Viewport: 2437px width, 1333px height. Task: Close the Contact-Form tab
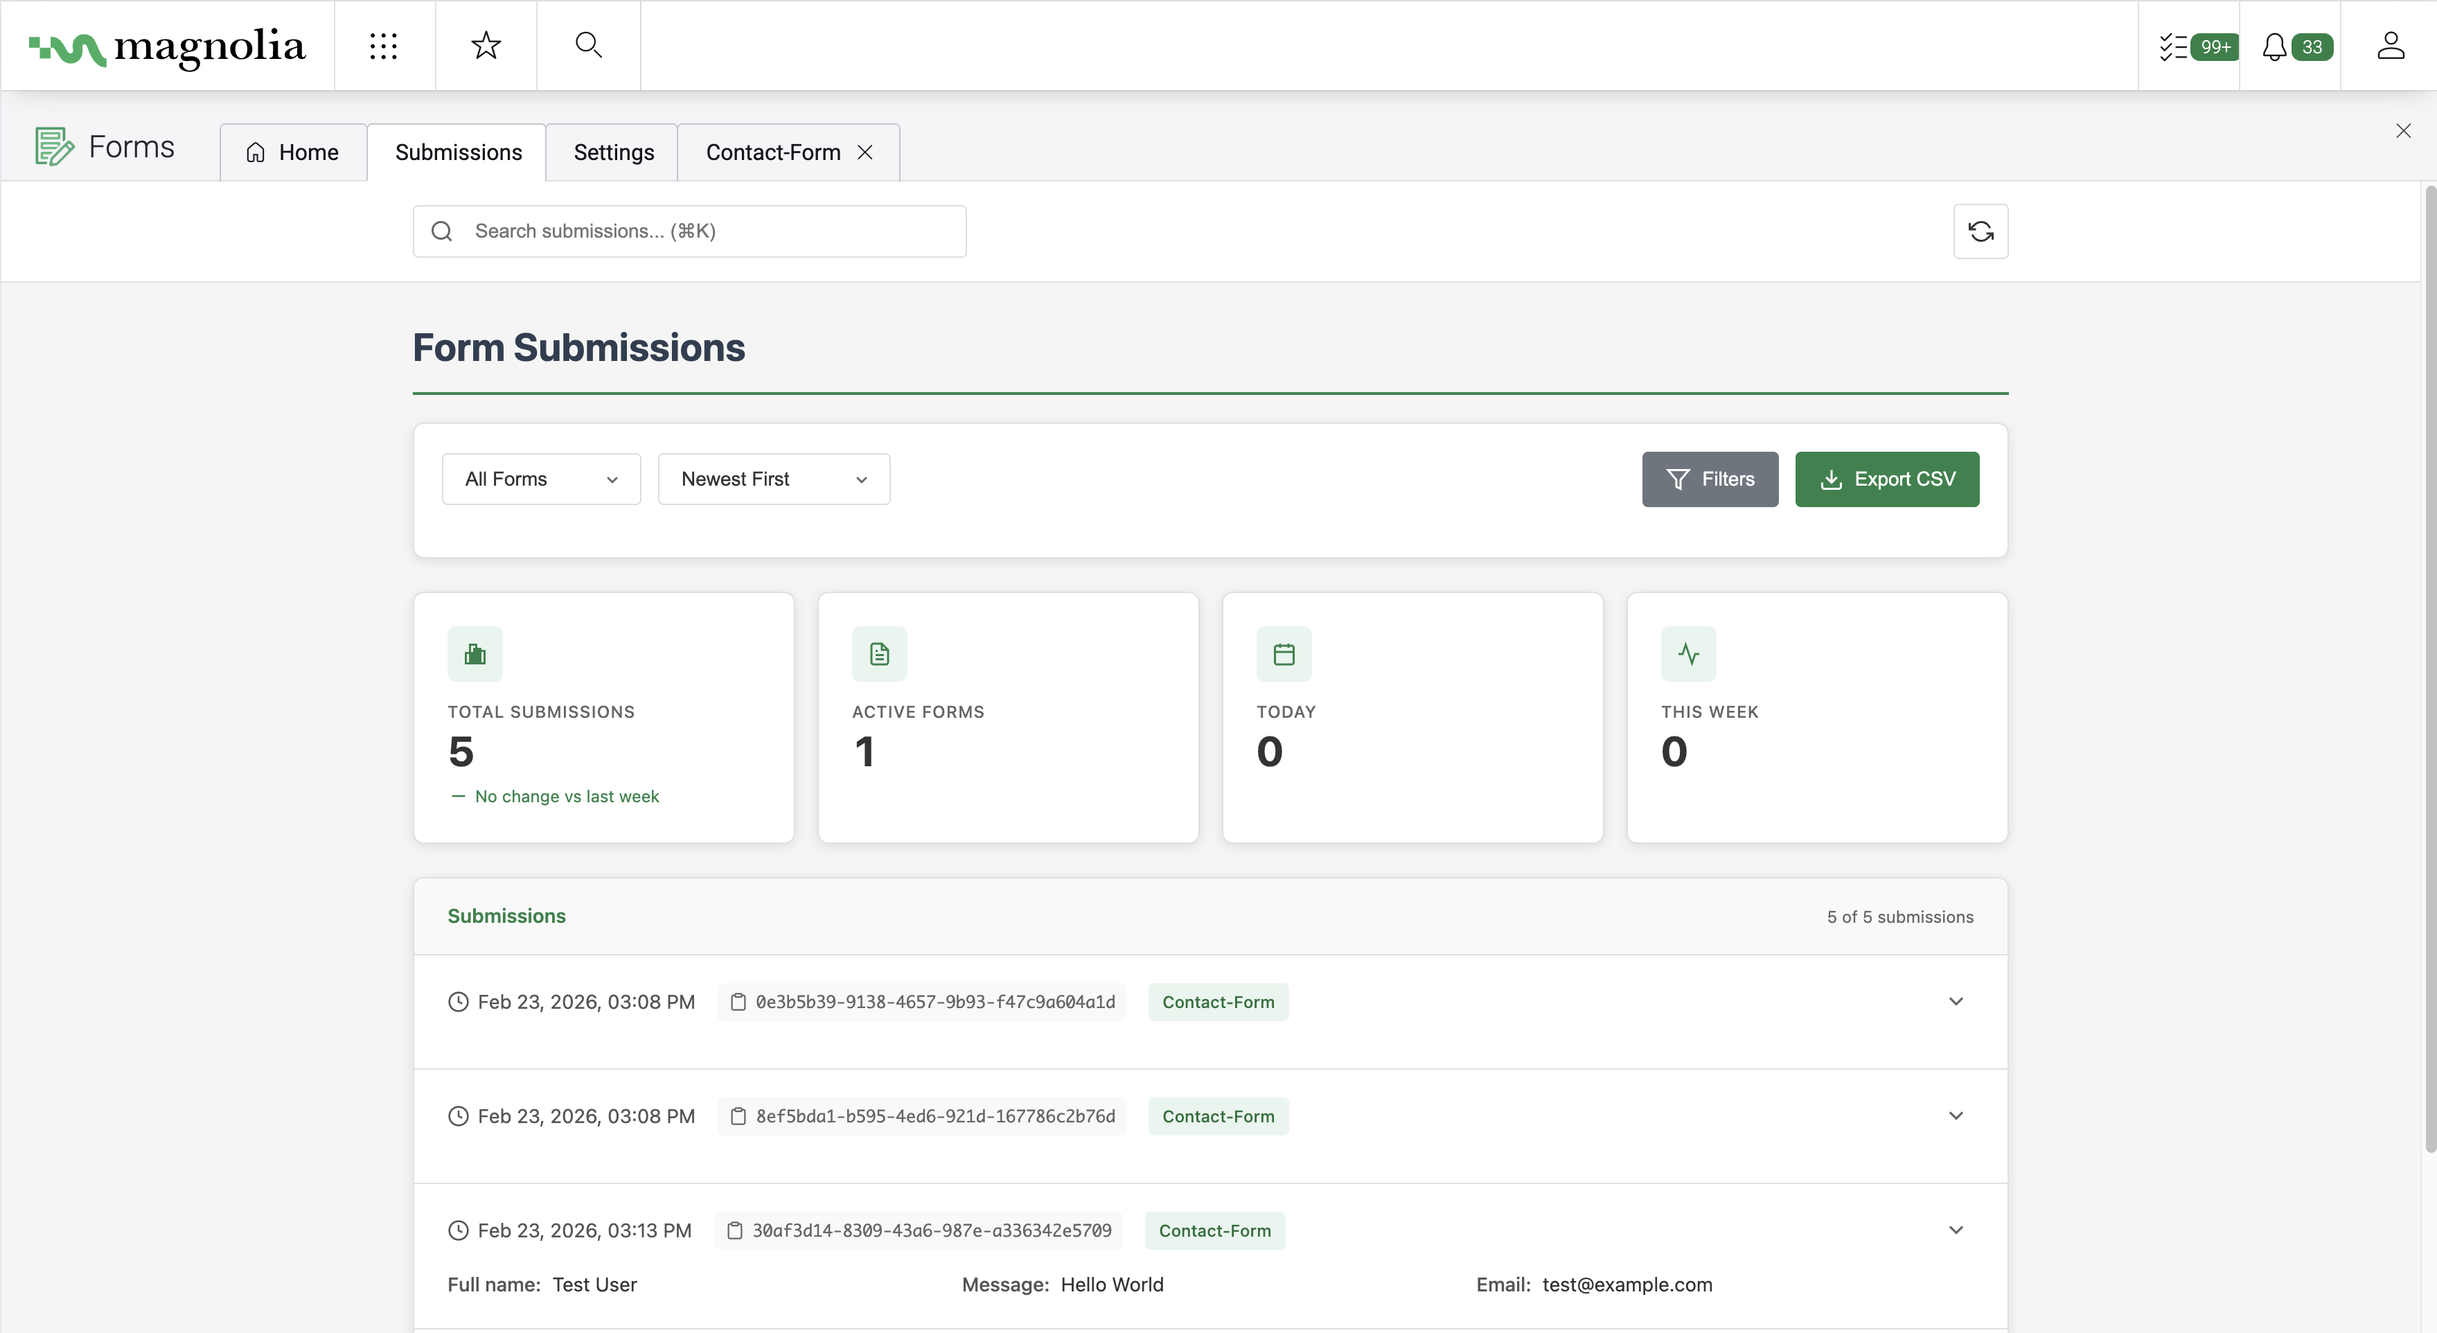[865, 152]
